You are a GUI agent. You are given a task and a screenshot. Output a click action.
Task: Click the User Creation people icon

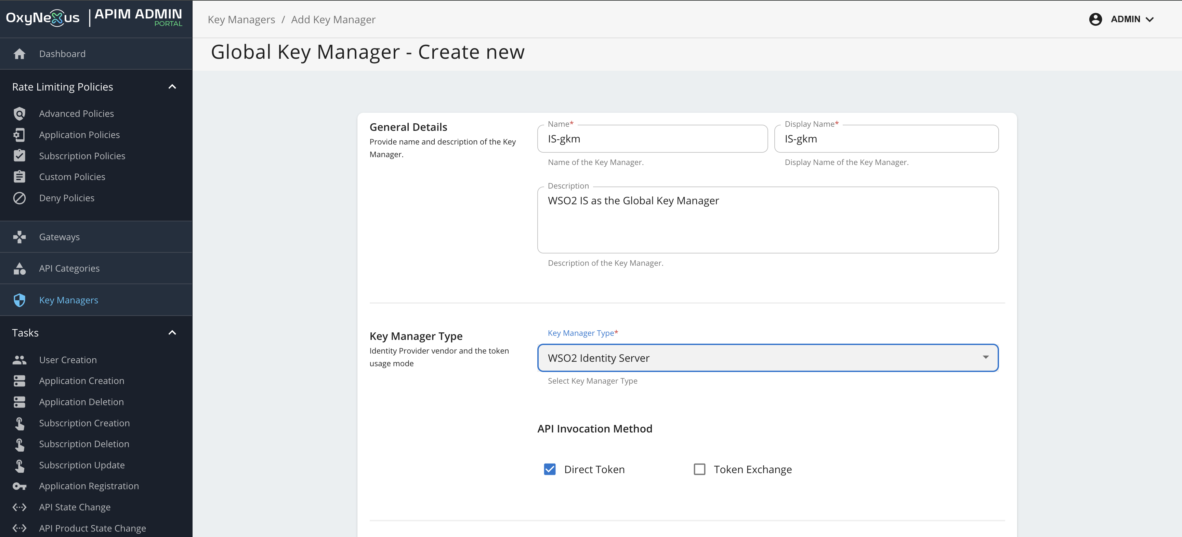(19, 360)
